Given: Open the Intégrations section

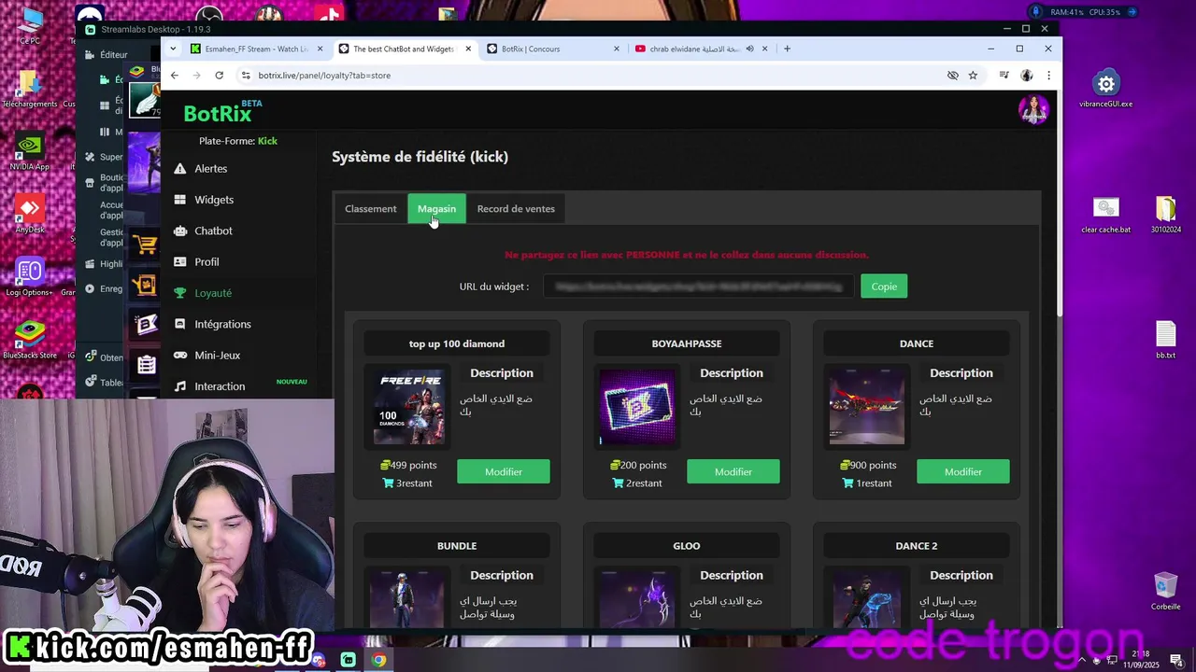Looking at the screenshot, I should [222, 324].
